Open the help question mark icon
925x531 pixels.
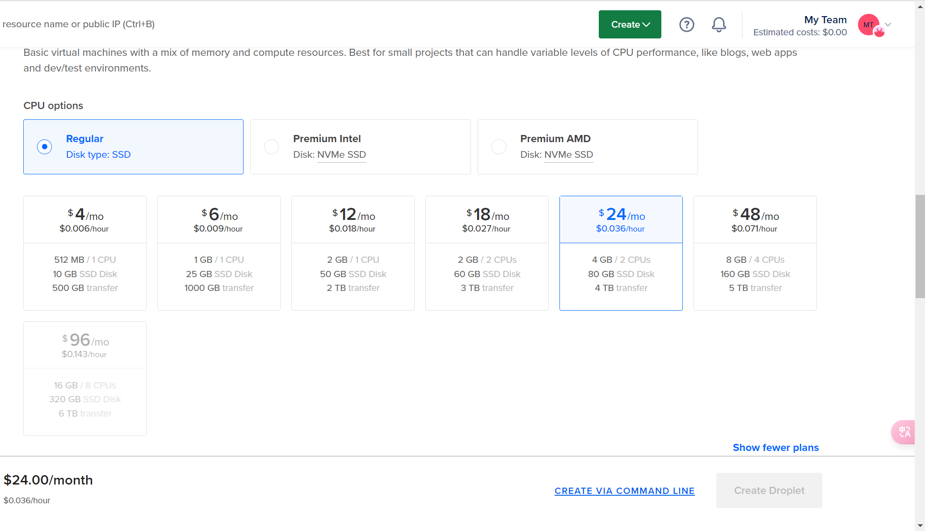pos(686,25)
